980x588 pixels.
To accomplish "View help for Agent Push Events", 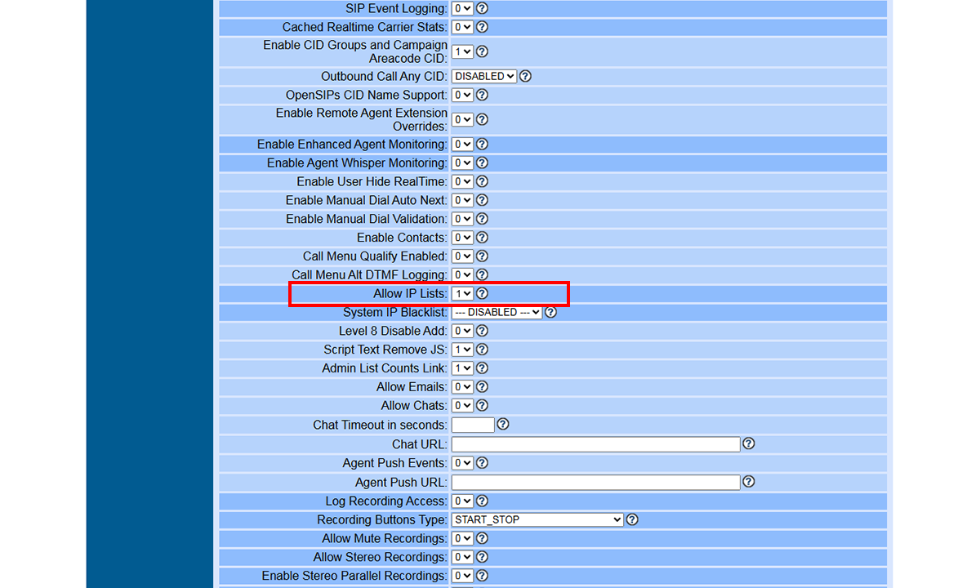I will (x=482, y=463).
